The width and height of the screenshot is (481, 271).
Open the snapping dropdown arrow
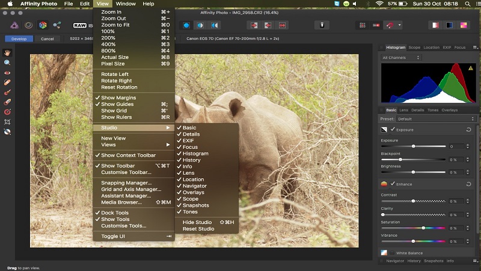[x=399, y=25]
